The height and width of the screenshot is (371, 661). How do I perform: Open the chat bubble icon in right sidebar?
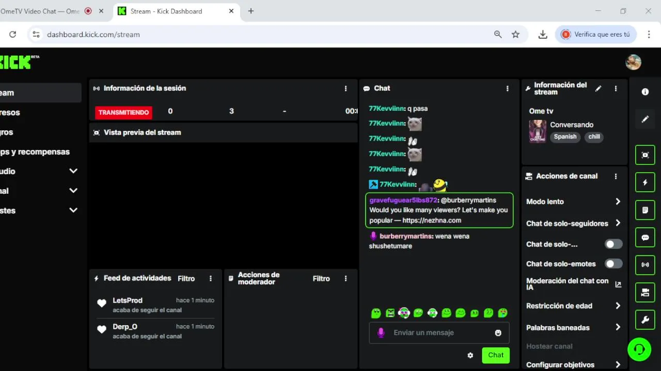645,238
